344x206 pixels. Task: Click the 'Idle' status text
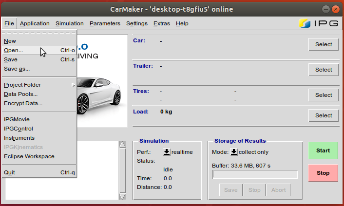click(x=168, y=169)
